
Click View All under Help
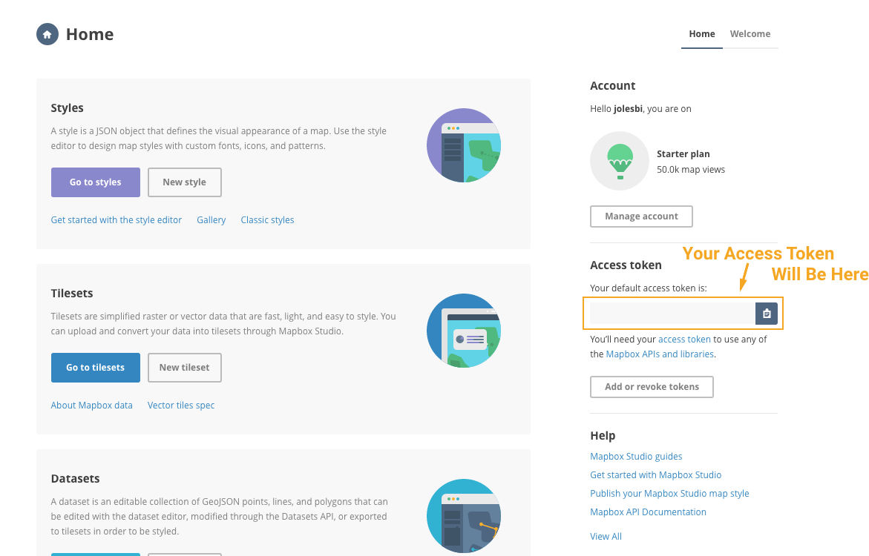tap(606, 536)
